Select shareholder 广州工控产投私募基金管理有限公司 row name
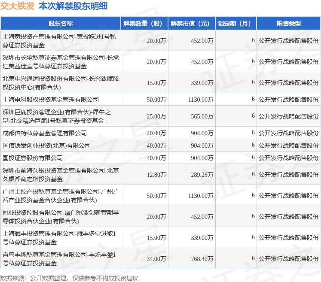Screen dimensions: 321x282 [x=61, y=196]
